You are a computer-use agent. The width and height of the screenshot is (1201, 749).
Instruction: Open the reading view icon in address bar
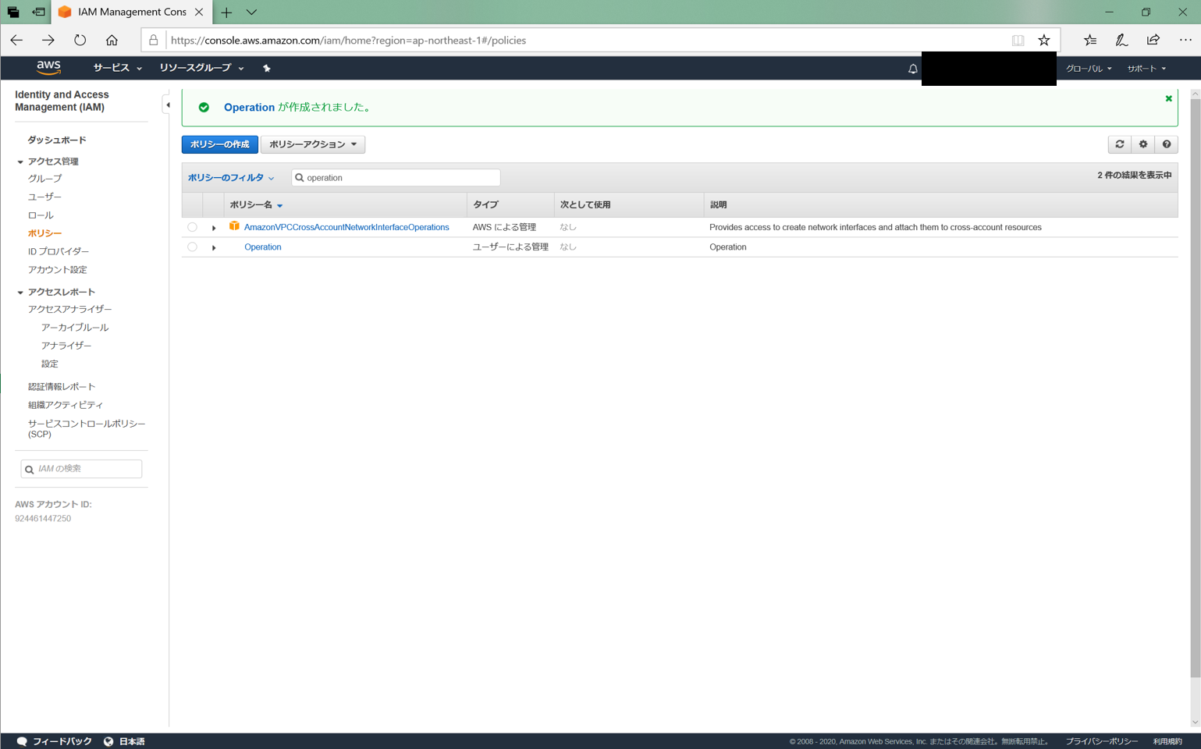click(1018, 40)
